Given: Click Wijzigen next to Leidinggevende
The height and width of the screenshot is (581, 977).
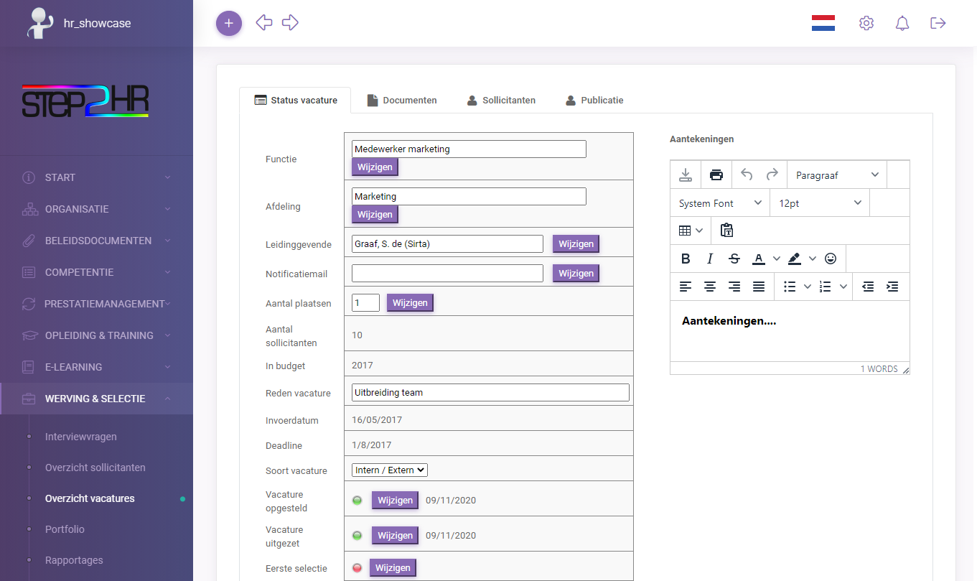Looking at the screenshot, I should (x=576, y=243).
